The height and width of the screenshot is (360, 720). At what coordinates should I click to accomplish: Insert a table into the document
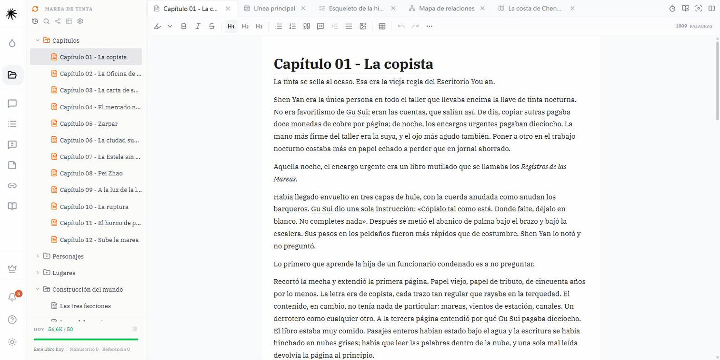click(382, 26)
